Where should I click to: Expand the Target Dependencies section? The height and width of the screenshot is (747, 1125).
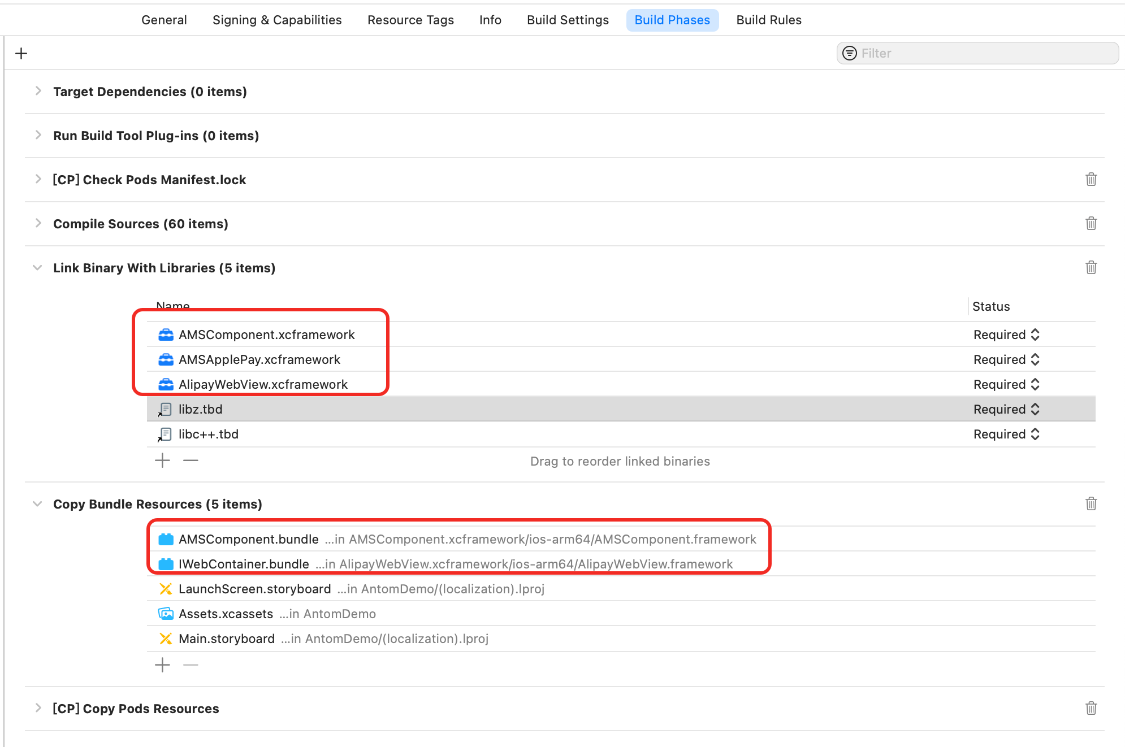coord(38,91)
